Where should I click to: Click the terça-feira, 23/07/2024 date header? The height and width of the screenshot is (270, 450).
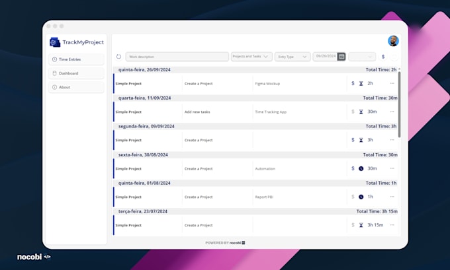click(143, 211)
